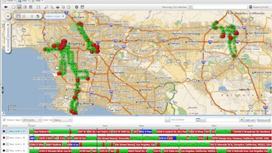Click the green color dot of third unit

tap(4, 144)
